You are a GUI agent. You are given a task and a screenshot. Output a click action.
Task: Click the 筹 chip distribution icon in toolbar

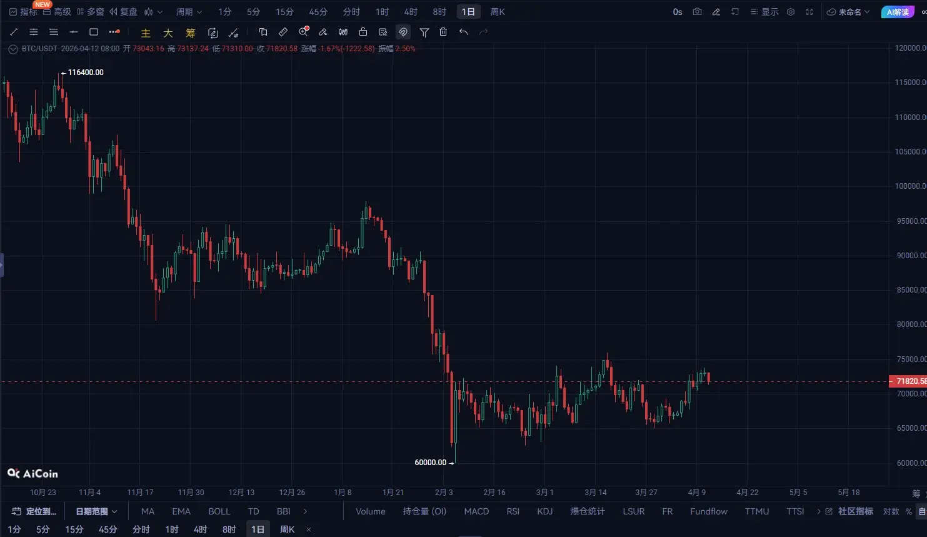pyautogui.click(x=191, y=33)
